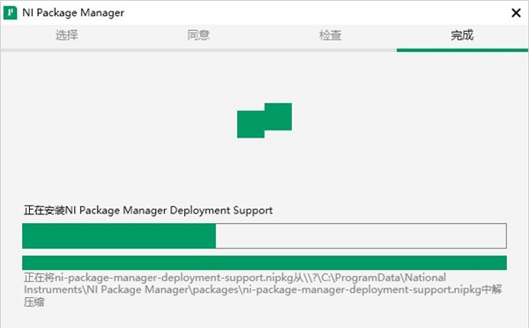This screenshot has height=328, width=529.
Task: Click the gray indicator line under 检查
Action: click(x=331, y=50)
